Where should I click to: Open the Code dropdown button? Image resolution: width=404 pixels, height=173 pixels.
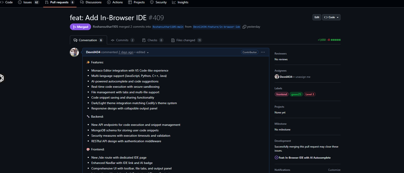331,17
